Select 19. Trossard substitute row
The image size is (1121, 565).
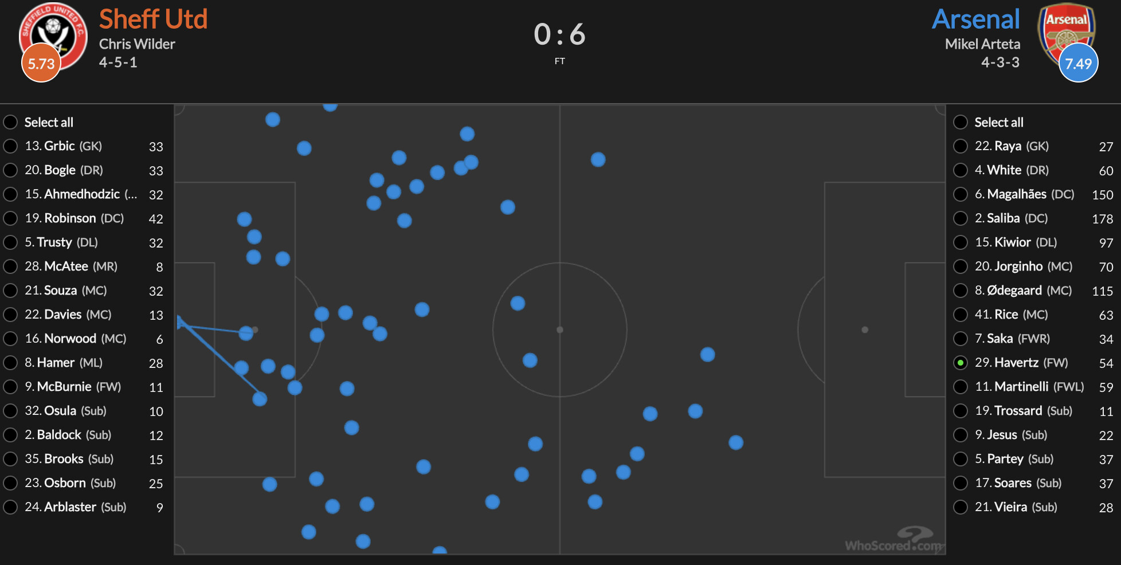1033,411
